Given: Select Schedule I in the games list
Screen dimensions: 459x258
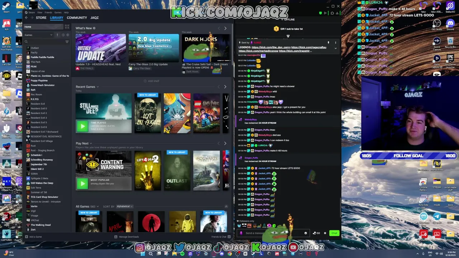Looking at the screenshot, I should (x=36, y=155).
